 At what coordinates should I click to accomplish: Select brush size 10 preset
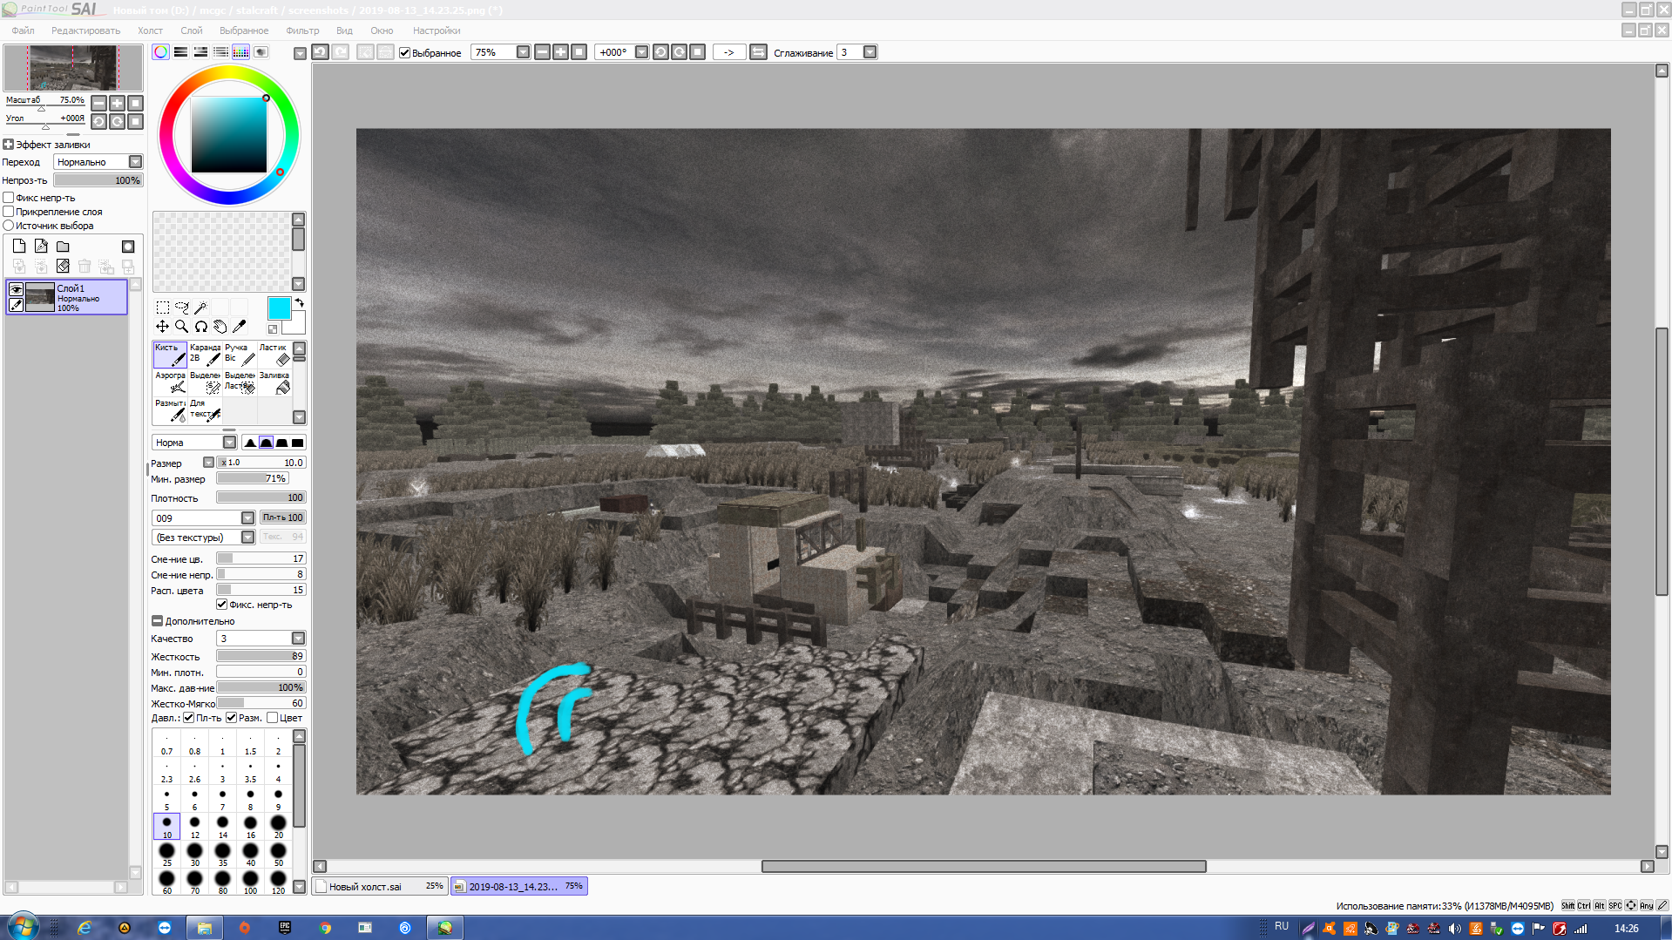click(166, 826)
